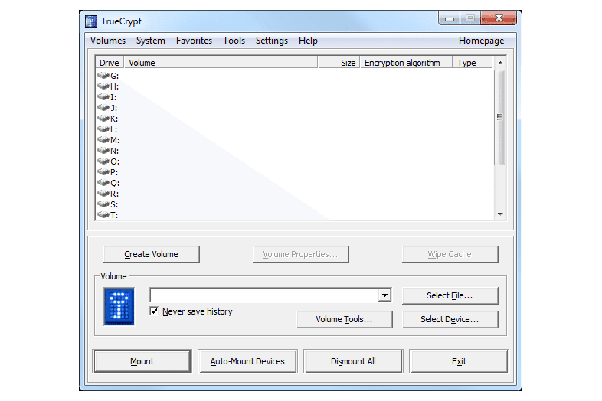The width and height of the screenshot is (602, 401).
Task: Expand the volume path dropdown arrow
Action: 384,295
